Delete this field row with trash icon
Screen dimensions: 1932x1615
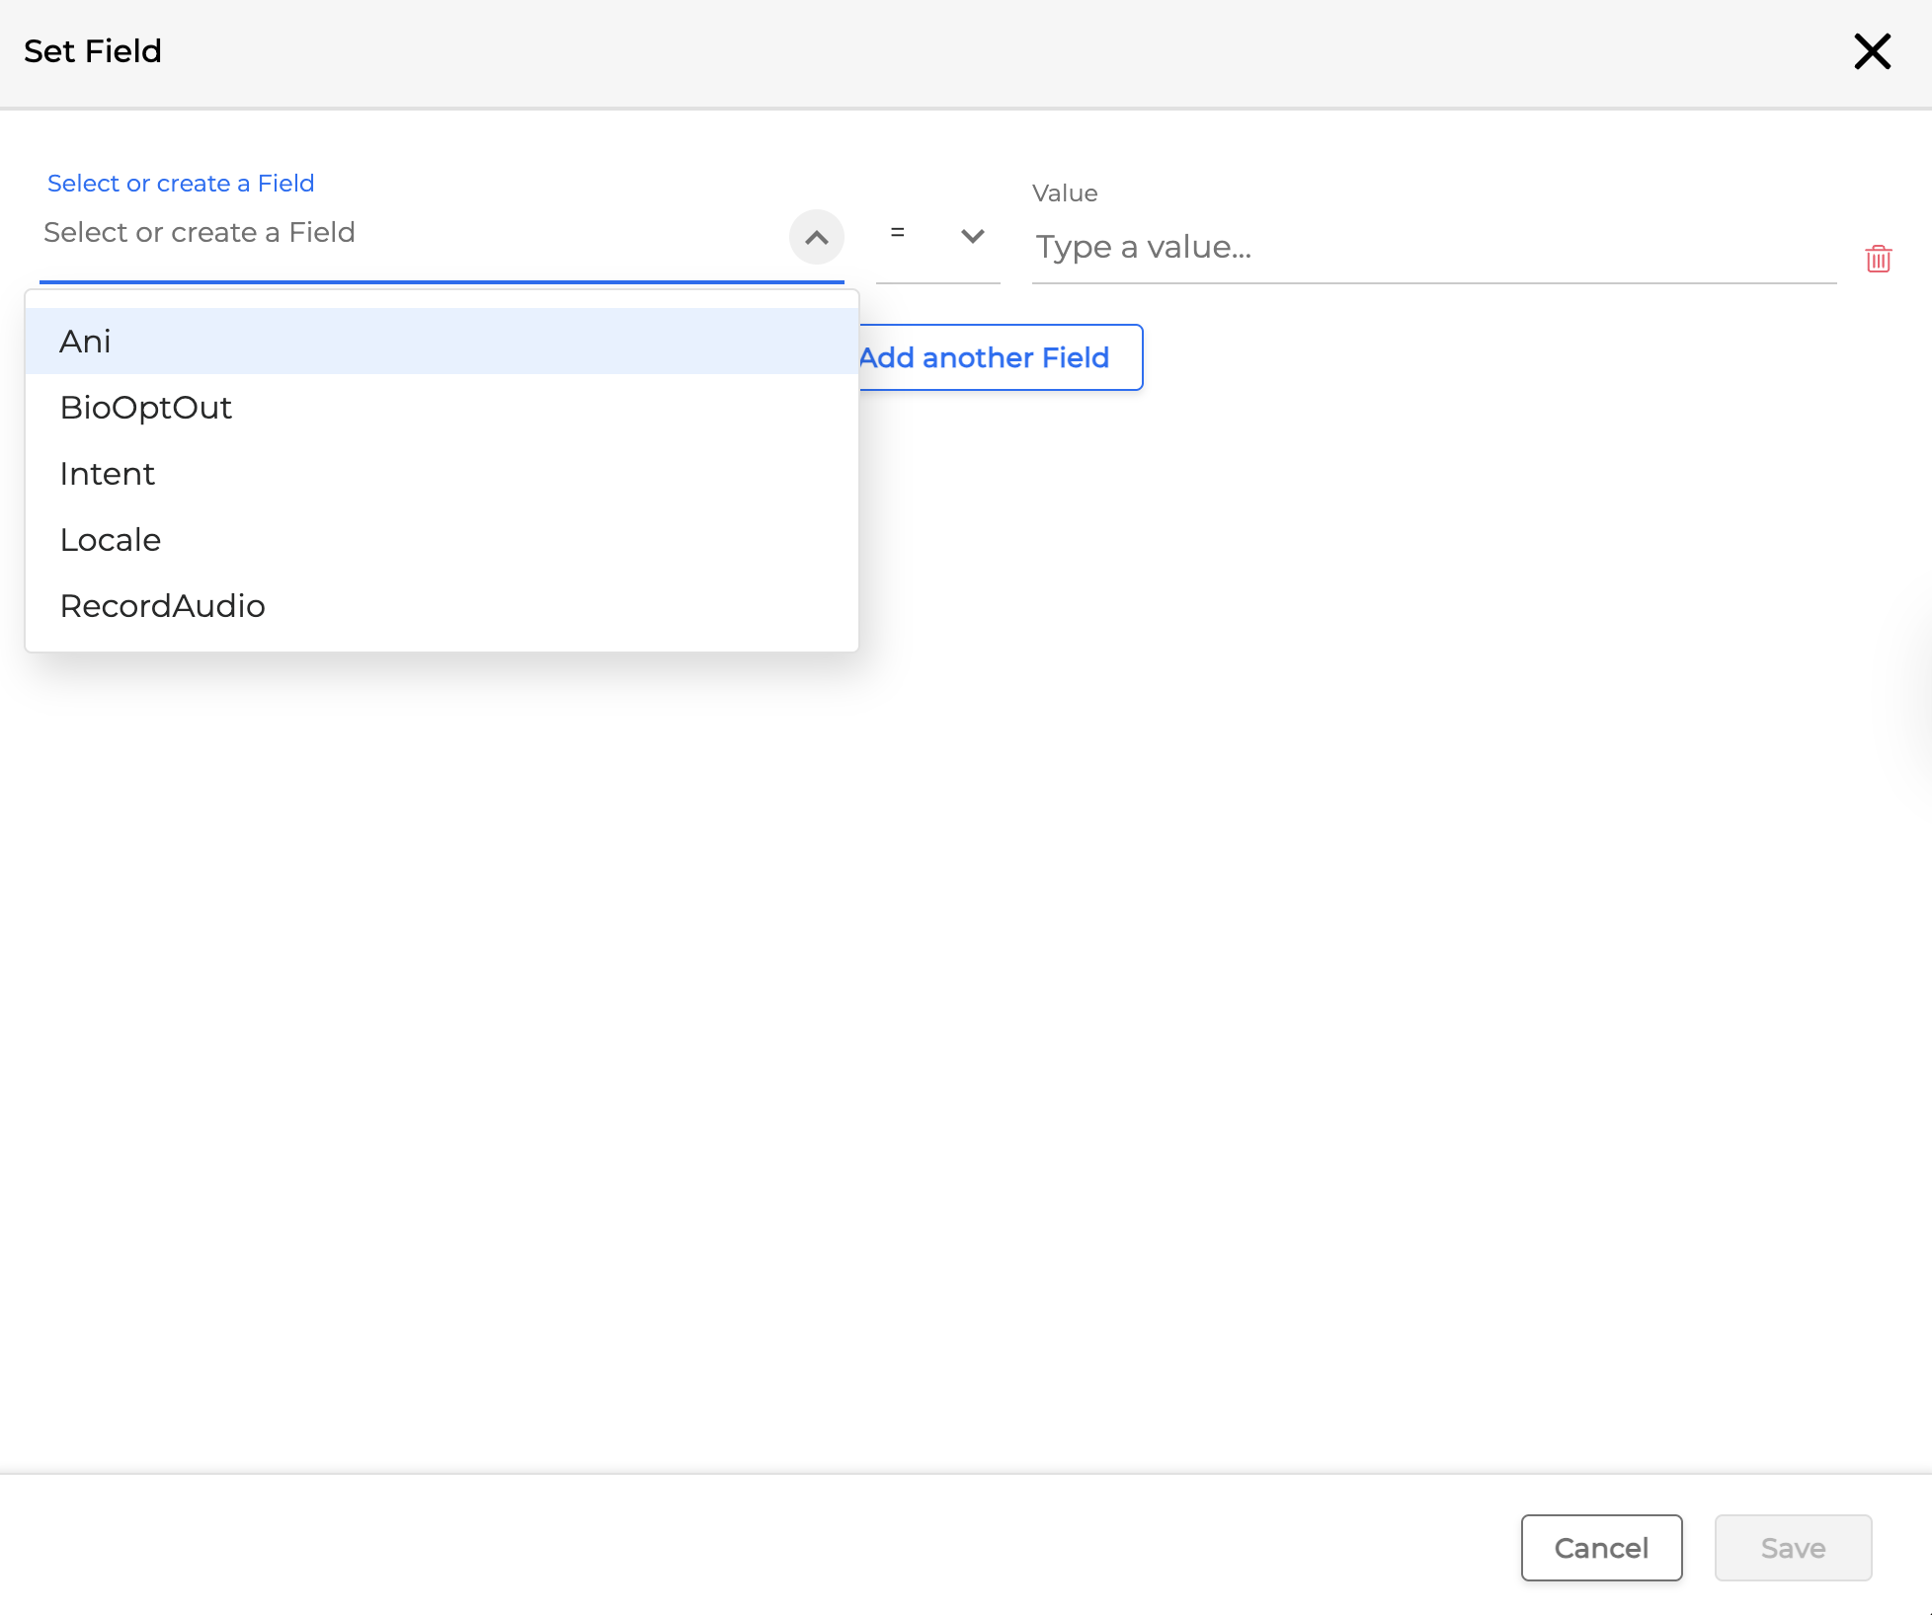point(1878,259)
